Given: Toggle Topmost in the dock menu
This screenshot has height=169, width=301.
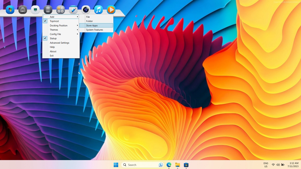Looking at the screenshot, I should 54,21.
